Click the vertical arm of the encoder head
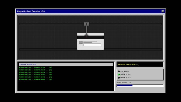The height and width of the screenshot is (102, 181). pyautogui.click(x=86, y=30)
